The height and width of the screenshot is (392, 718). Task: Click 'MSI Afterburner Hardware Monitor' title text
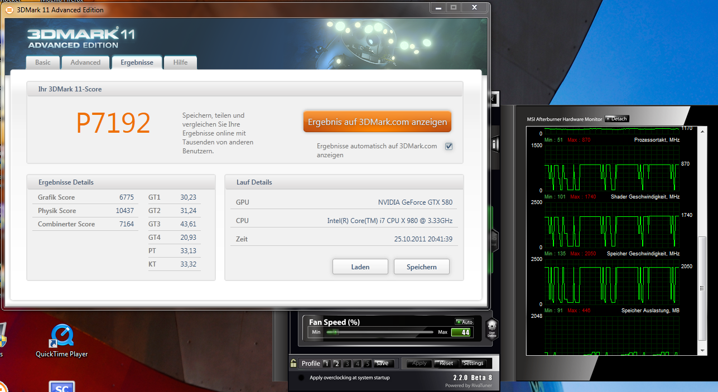[x=565, y=119]
